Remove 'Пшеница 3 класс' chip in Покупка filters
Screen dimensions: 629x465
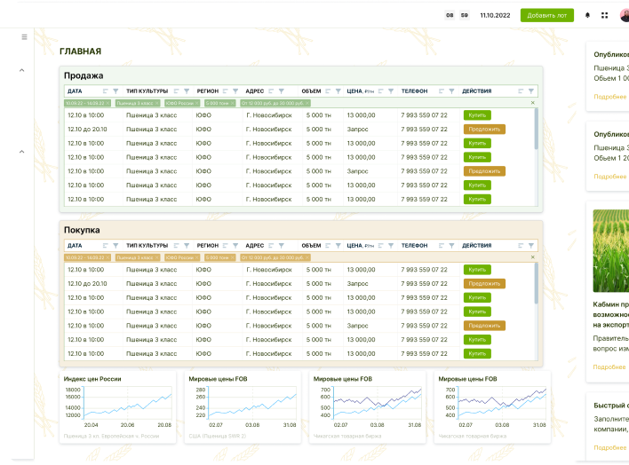click(x=156, y=257)
